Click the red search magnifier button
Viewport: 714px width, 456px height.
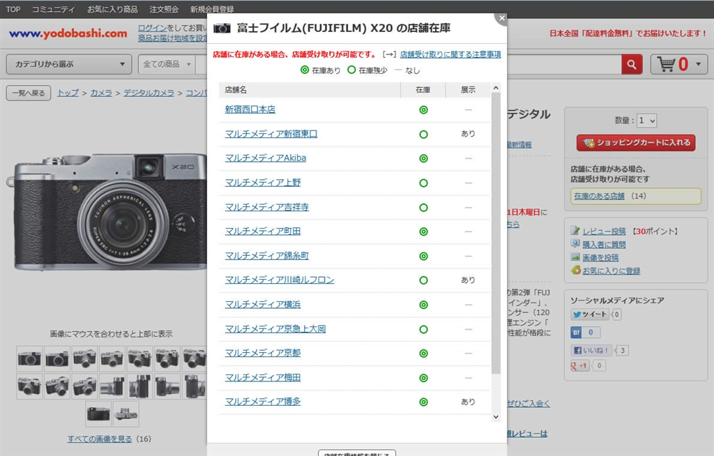[632, 64]
